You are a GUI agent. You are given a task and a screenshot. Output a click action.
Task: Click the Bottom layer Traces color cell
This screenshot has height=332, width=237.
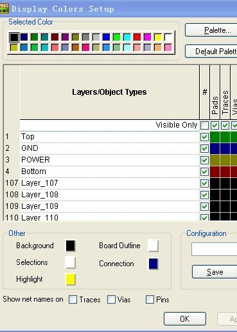(x=225, y=171)
